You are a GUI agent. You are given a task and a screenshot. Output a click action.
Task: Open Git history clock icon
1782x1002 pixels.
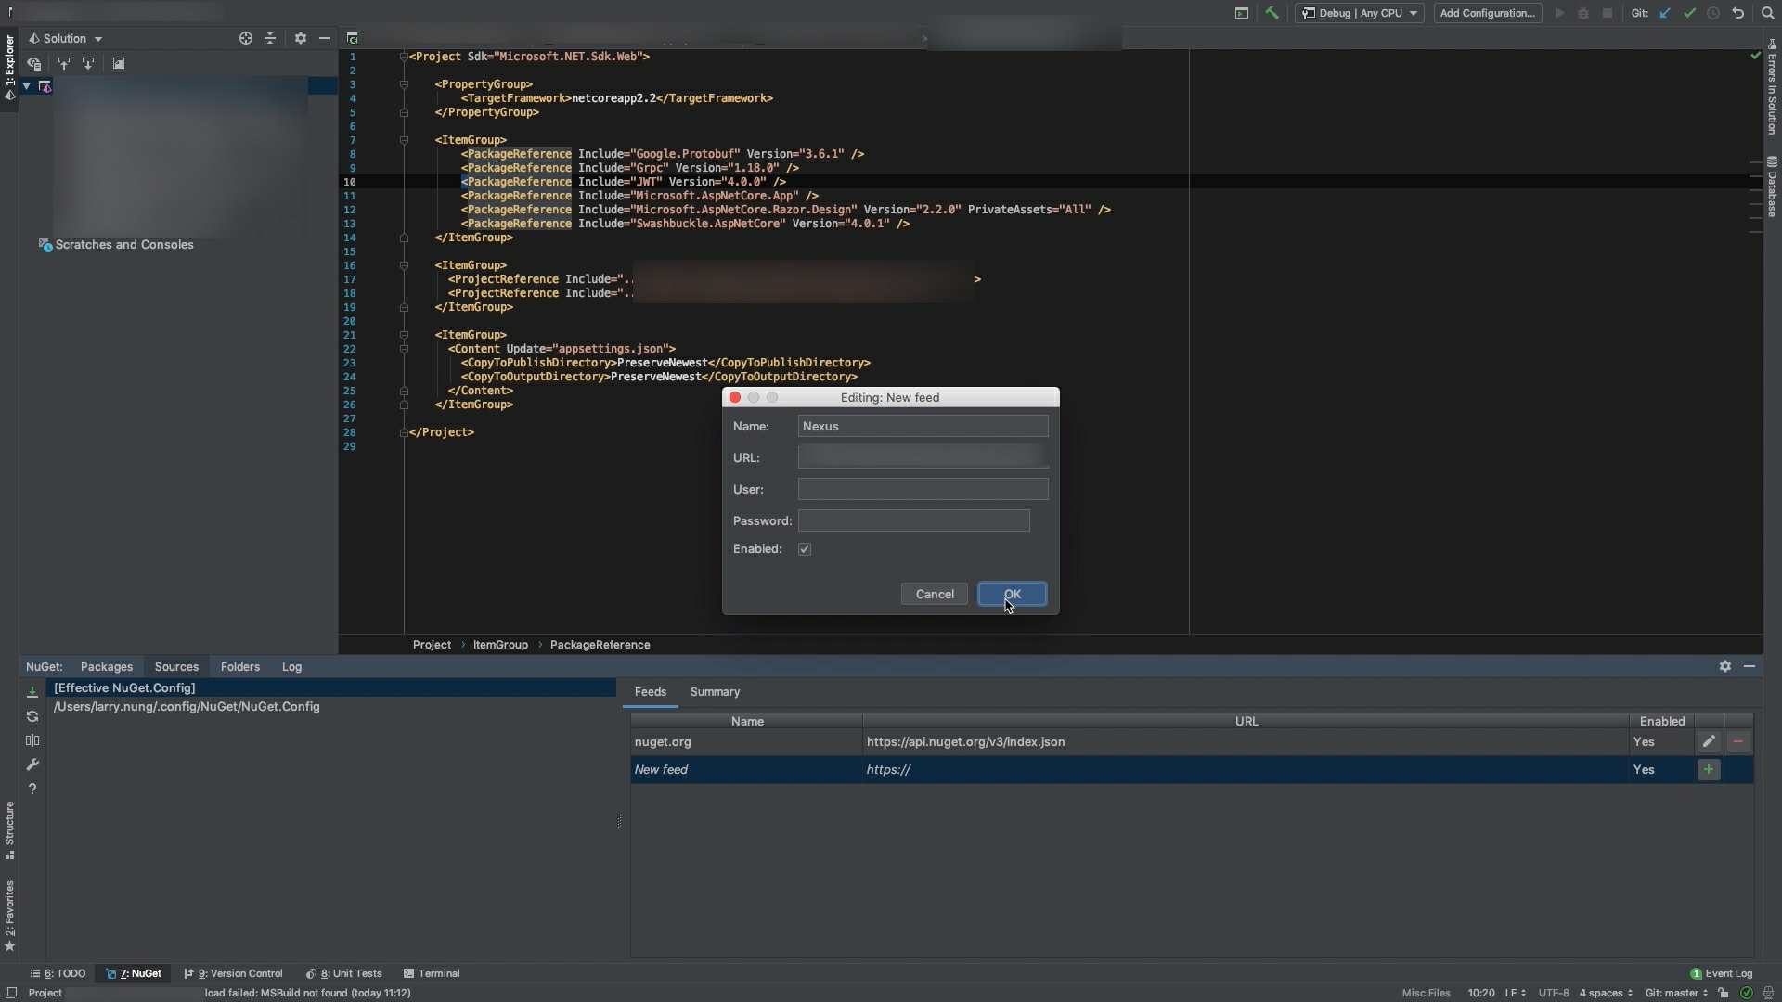click(x=1713, y=13)
